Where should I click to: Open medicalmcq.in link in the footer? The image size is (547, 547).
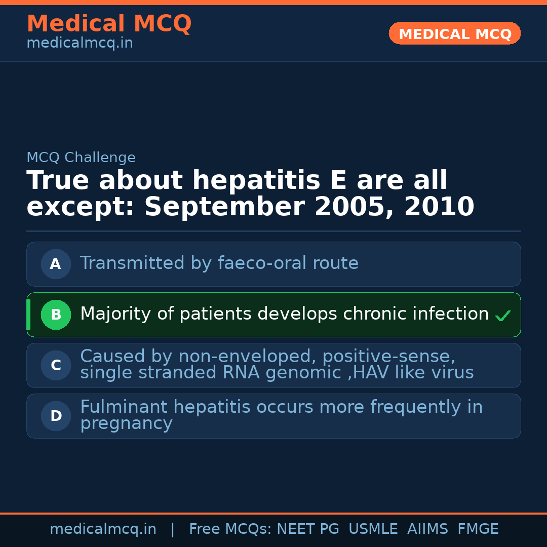[103, 529]
